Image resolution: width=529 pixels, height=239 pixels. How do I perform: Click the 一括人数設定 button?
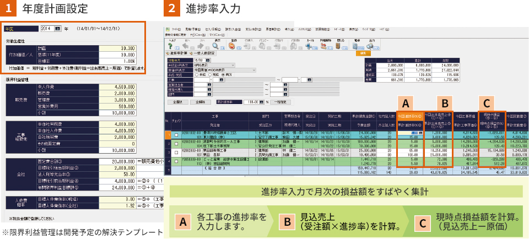click(202, 53)
